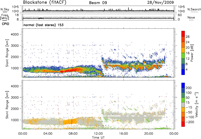The image size is (201, 139).
Task: Click the date '28/Nov/2009'
Action: pos(161,2)
